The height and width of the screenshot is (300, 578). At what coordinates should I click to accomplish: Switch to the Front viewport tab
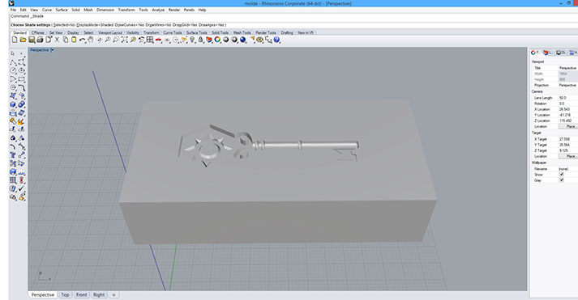point(81,295)
